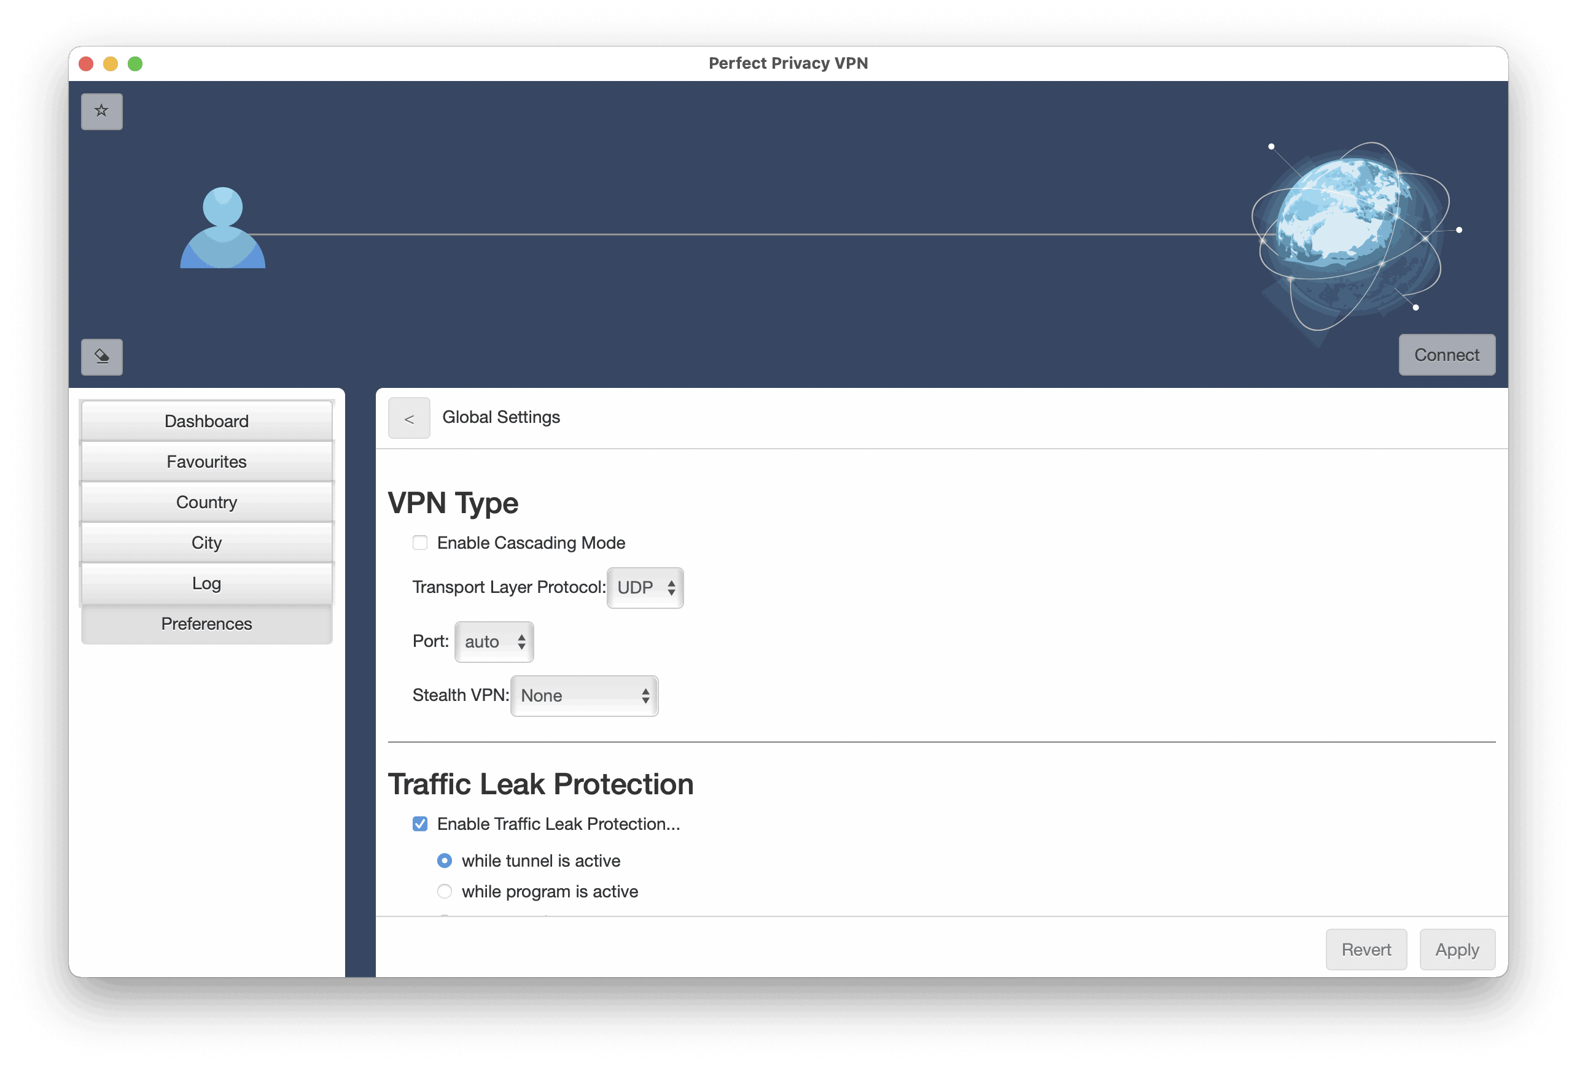Screen dimensions: 1577x1068
Task: Click Apply to save settings
Action: [1457, 950]
